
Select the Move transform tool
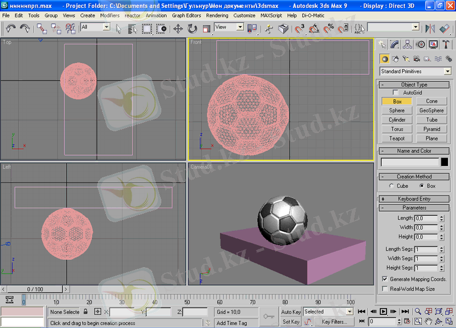pos(178,28)
